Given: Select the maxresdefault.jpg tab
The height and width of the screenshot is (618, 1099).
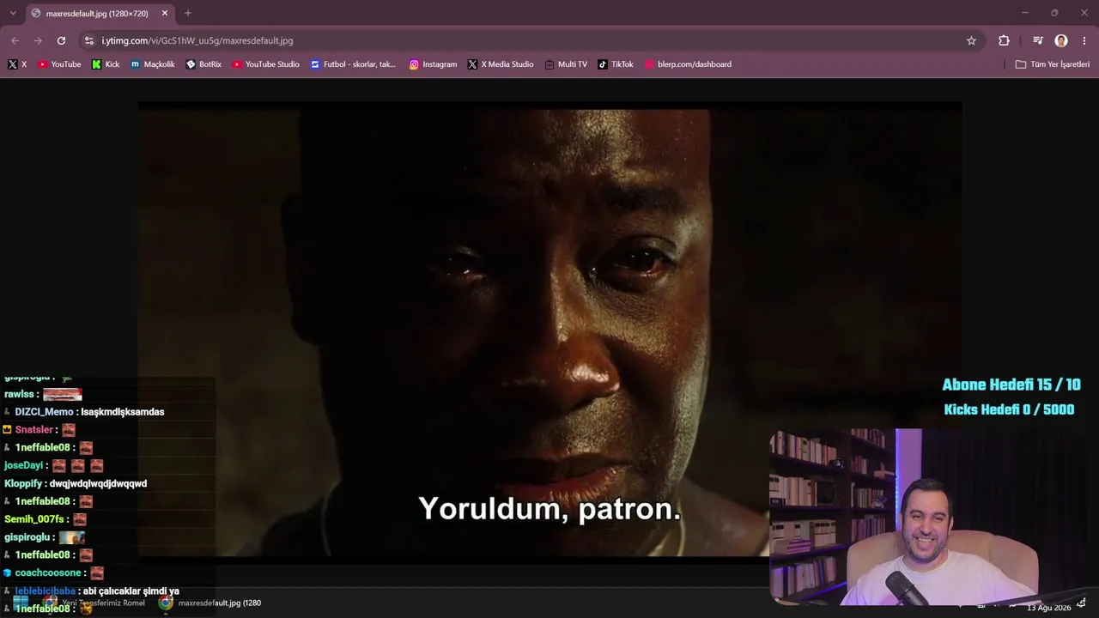Looking at the screenshot, I should point(97,14).
